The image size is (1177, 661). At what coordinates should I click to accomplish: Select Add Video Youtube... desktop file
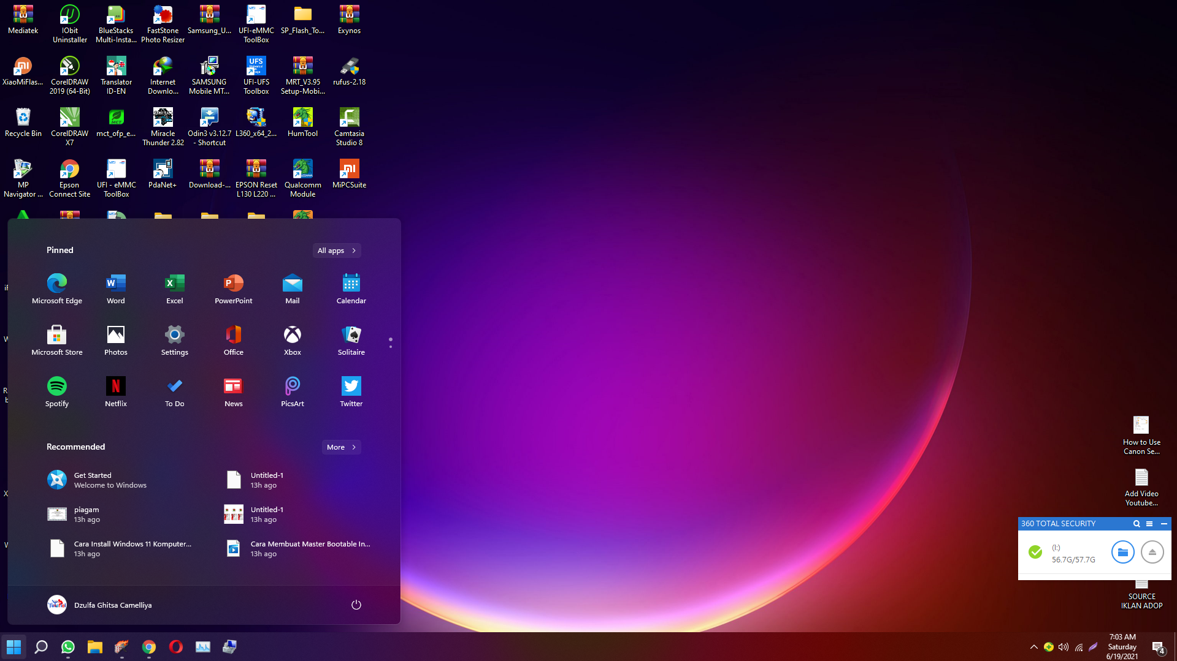coord(1141,487)
